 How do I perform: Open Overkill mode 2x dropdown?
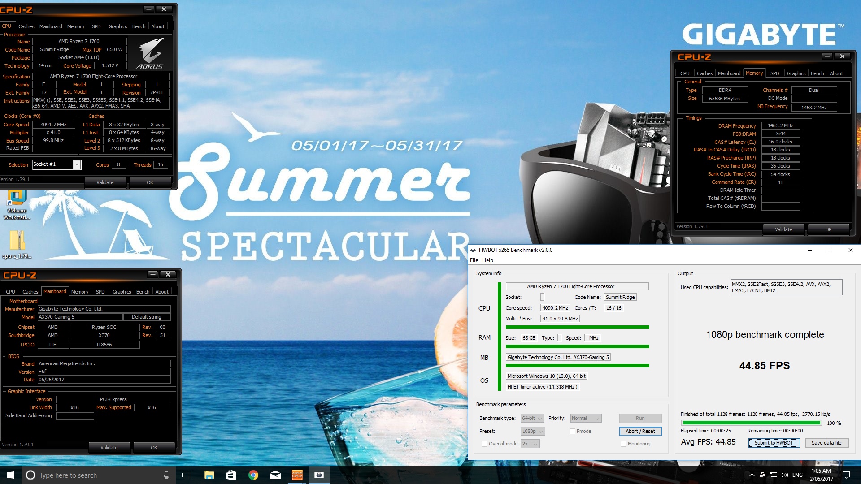[x=530, y=444]
